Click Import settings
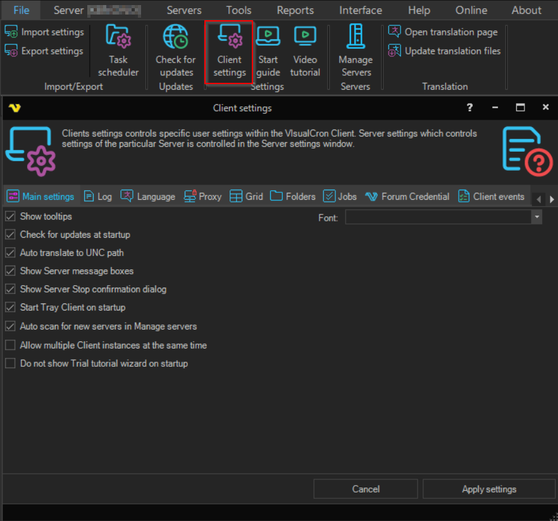The width and height of the screenshot is (558, 521). [44, 32]
